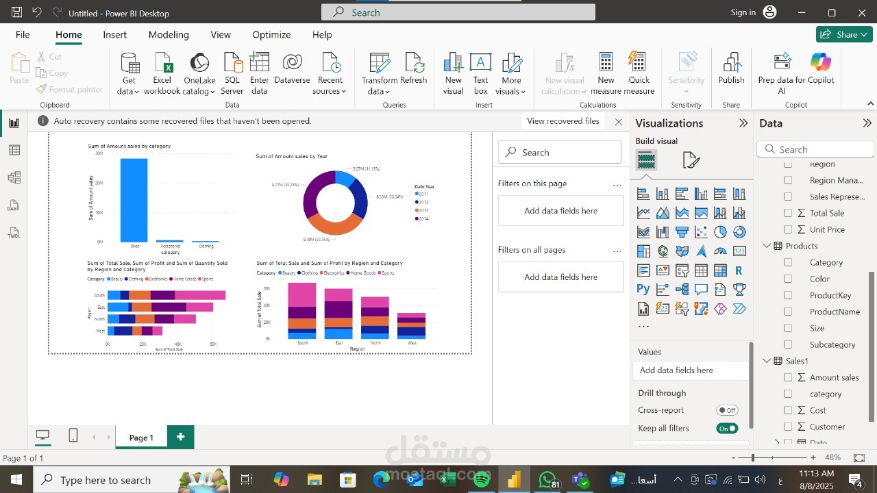Check the Unit Price field
Image resolution: width=877 pixels, height=493 pixels.
tap(788, 229)
